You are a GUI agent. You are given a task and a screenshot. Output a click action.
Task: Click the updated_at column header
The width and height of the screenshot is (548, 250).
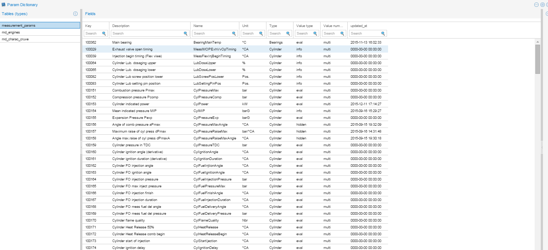tap(359, 26)
